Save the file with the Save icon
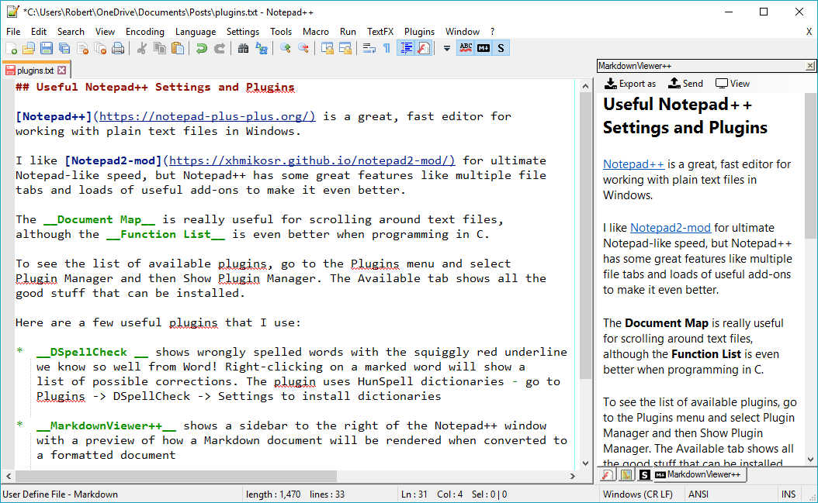Image resolution: width=818 pixels, height=503 pixels. click(x=47, y=49)
